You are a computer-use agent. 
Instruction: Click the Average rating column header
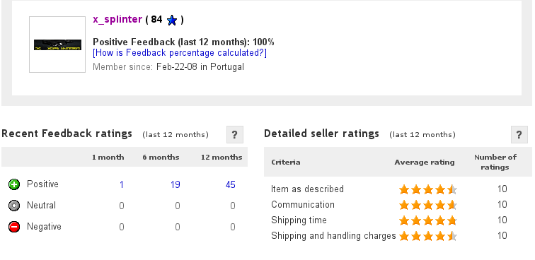tap(425, 162)
